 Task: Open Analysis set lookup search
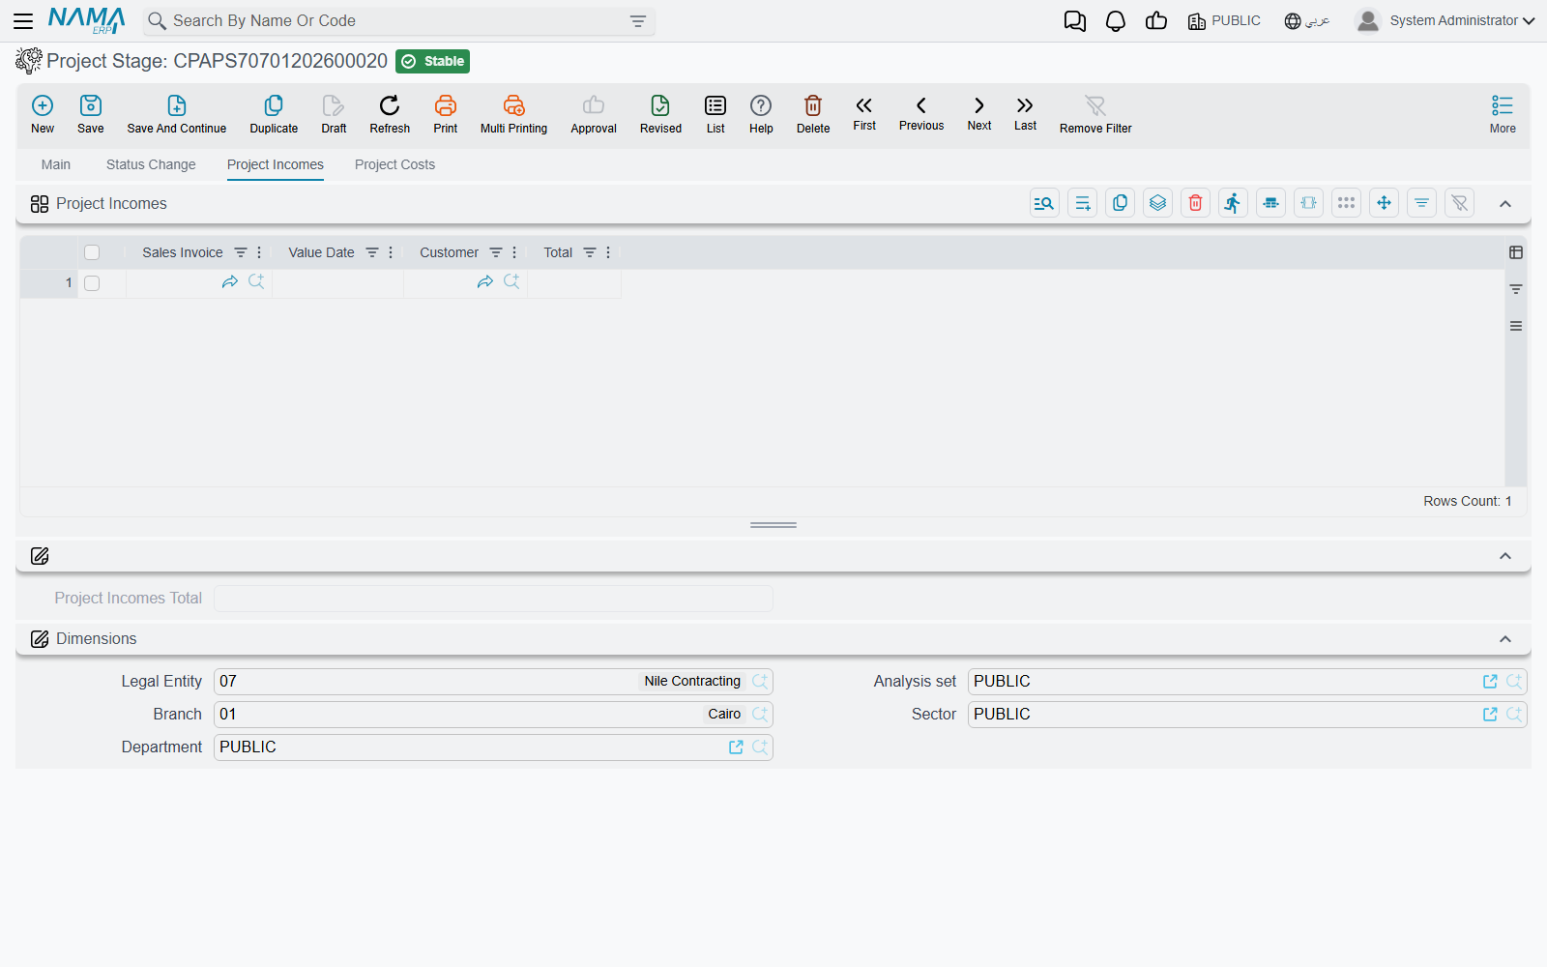[x=1514, y=682]
